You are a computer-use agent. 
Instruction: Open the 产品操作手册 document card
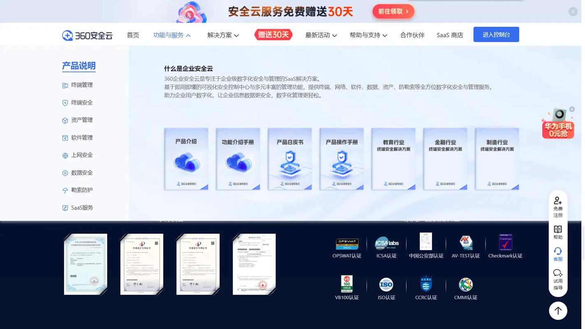coord(341,159)
